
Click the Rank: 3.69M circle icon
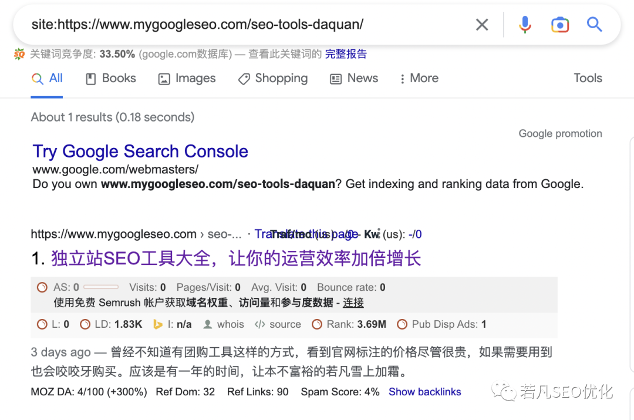coord(317,324)
